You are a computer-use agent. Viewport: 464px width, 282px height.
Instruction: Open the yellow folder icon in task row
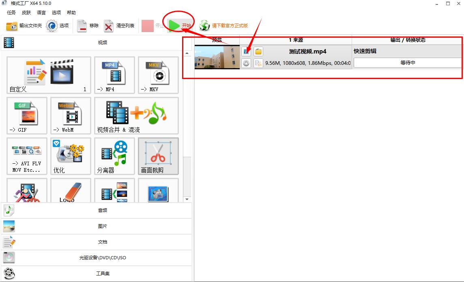coord(258,51)
